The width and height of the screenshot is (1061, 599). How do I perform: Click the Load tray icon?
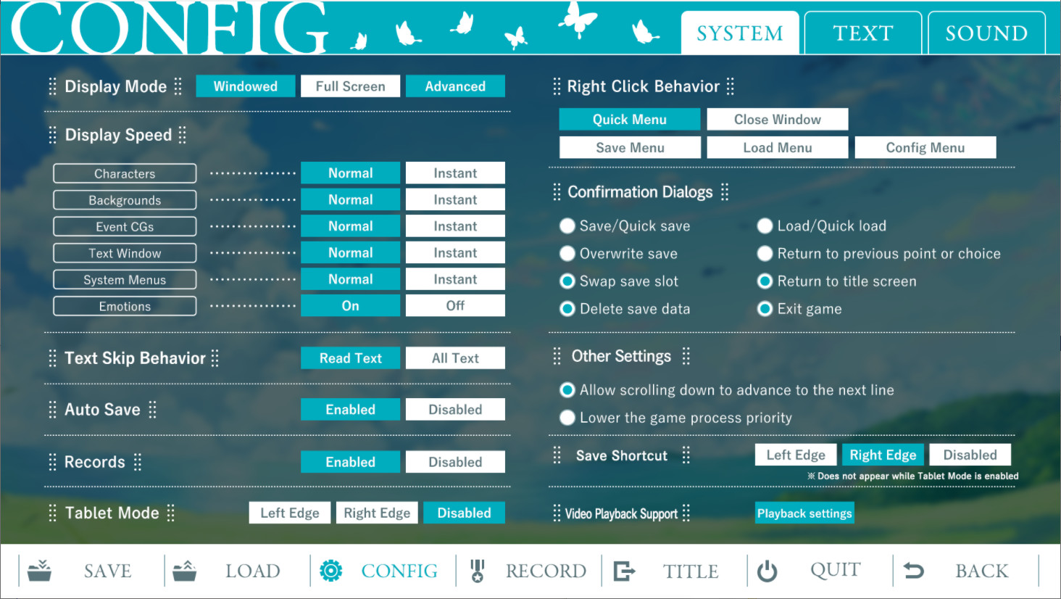click(185, 571)
